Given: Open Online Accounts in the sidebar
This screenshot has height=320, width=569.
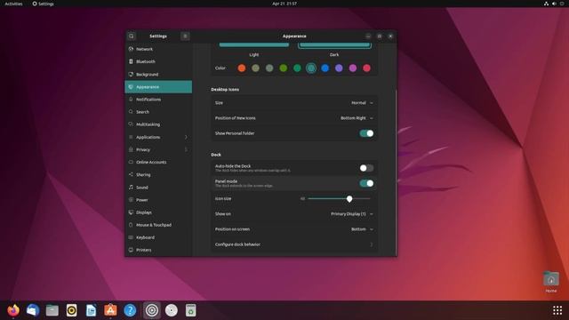Looking at the screenshot, I should click(x=158, y=162).
